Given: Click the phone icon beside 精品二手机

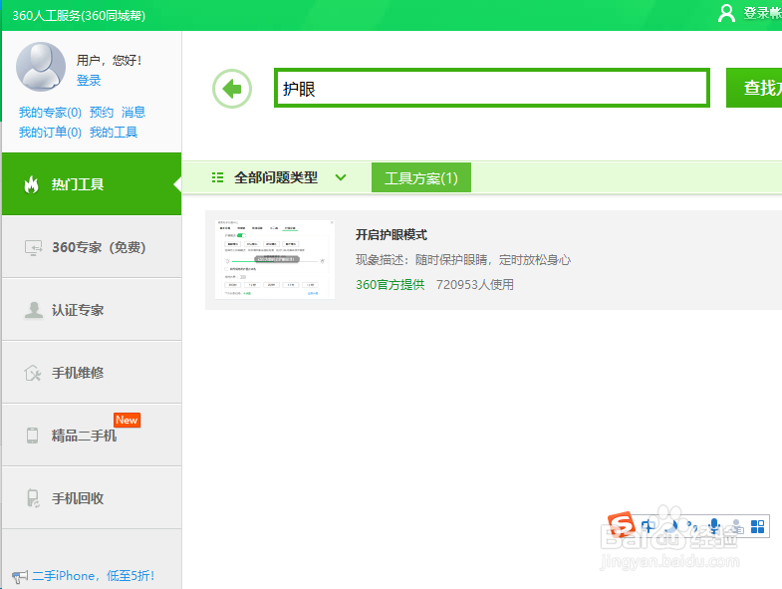Looking at the screenshot, I should [33, 436].
